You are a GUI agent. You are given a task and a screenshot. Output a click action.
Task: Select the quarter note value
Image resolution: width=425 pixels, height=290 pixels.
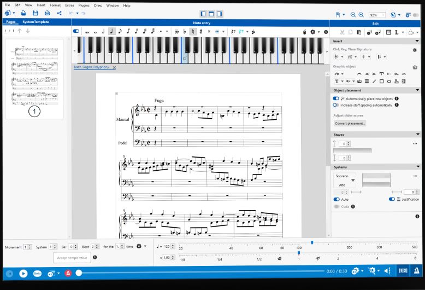111,32
